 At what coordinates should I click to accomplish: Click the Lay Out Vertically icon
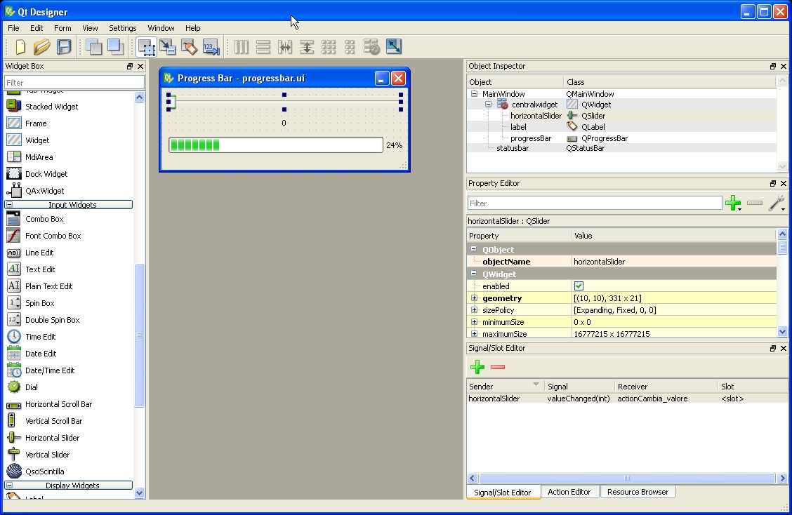pos(263,47)
